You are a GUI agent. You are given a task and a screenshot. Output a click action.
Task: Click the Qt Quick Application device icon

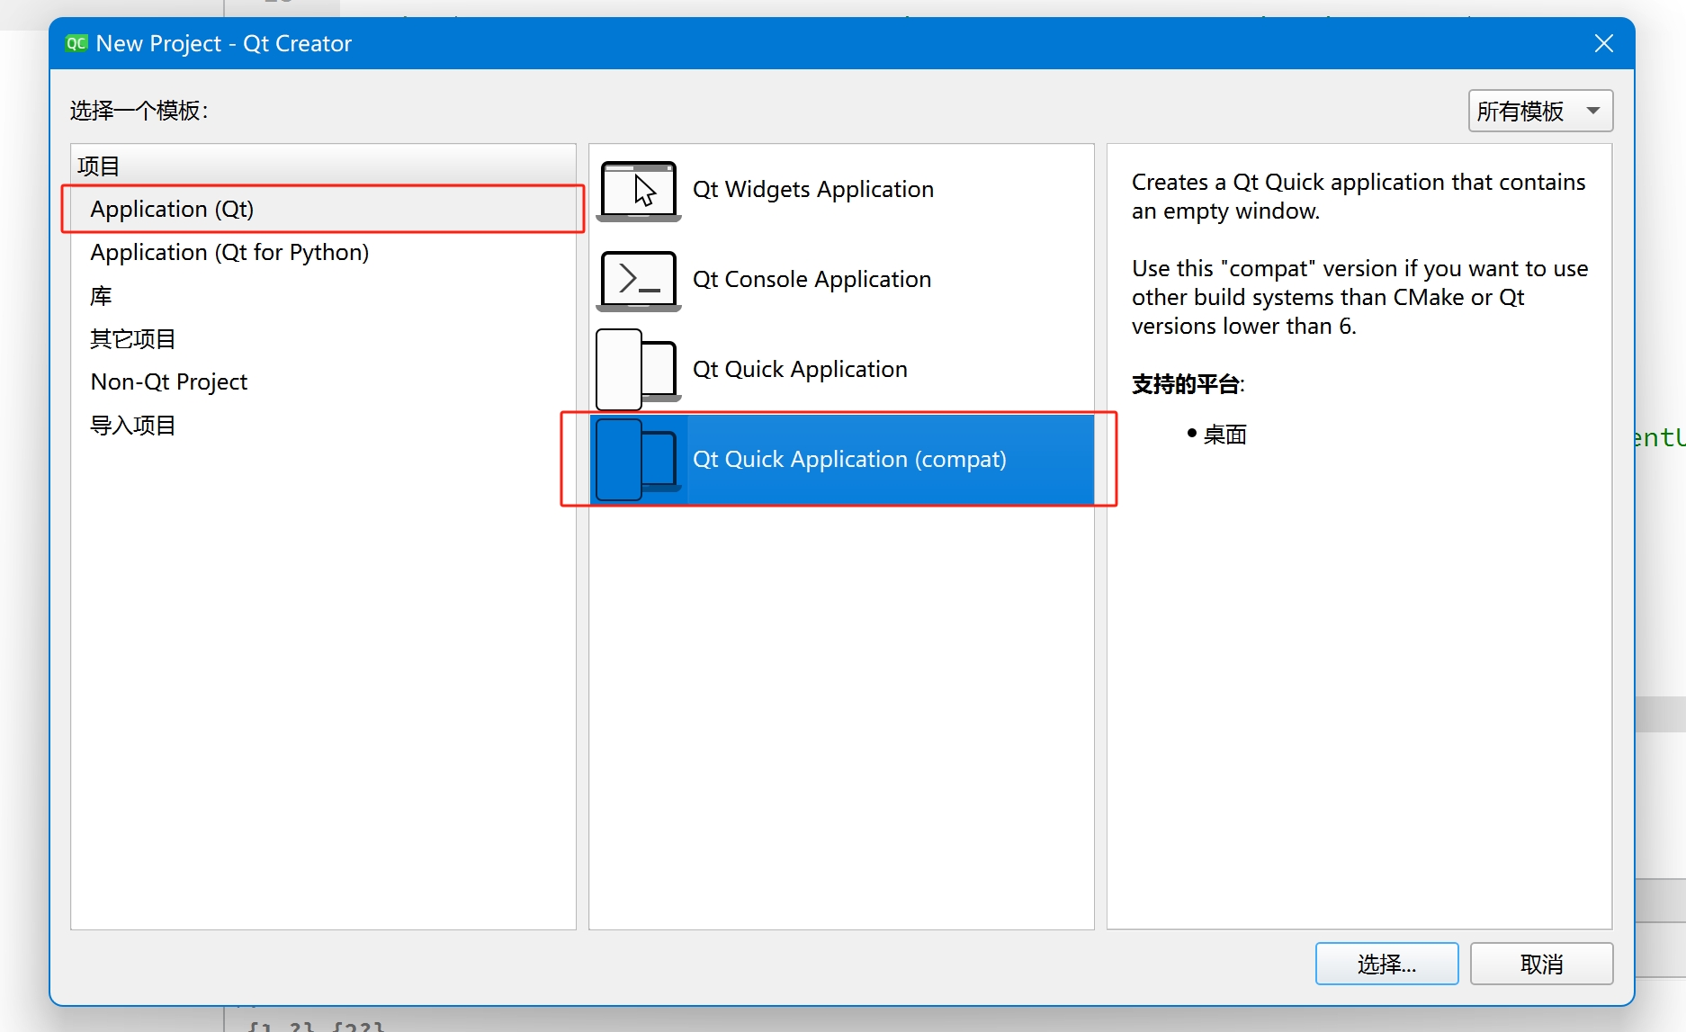point(638,369)
